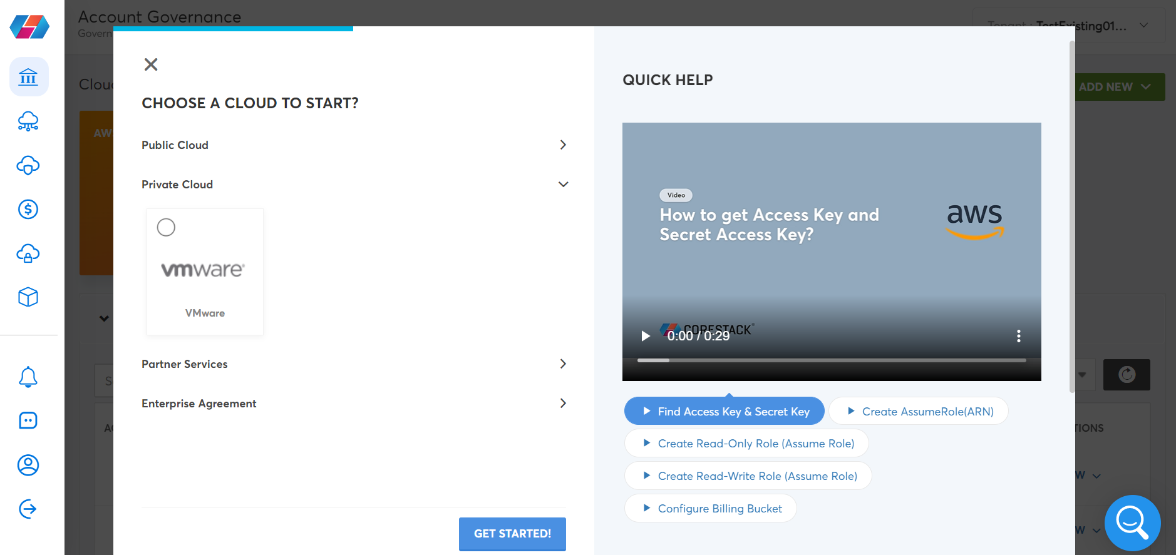Screen dimensions: 1176x555
Task: Open the CoreStack logo home
Action: pos(29,26)
